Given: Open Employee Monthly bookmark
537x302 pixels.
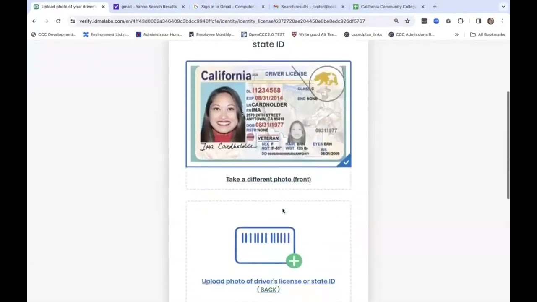Looking at the screenshot, I should point(211,34).
